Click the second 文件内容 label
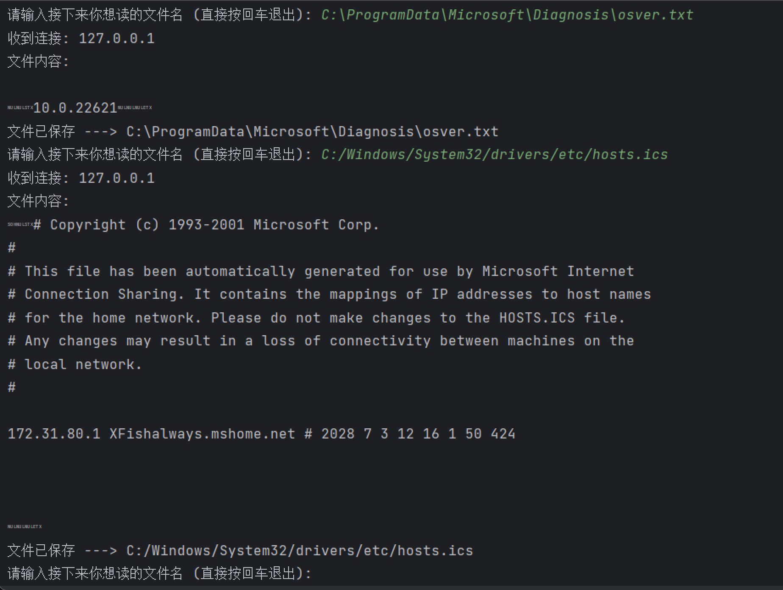 38,201
